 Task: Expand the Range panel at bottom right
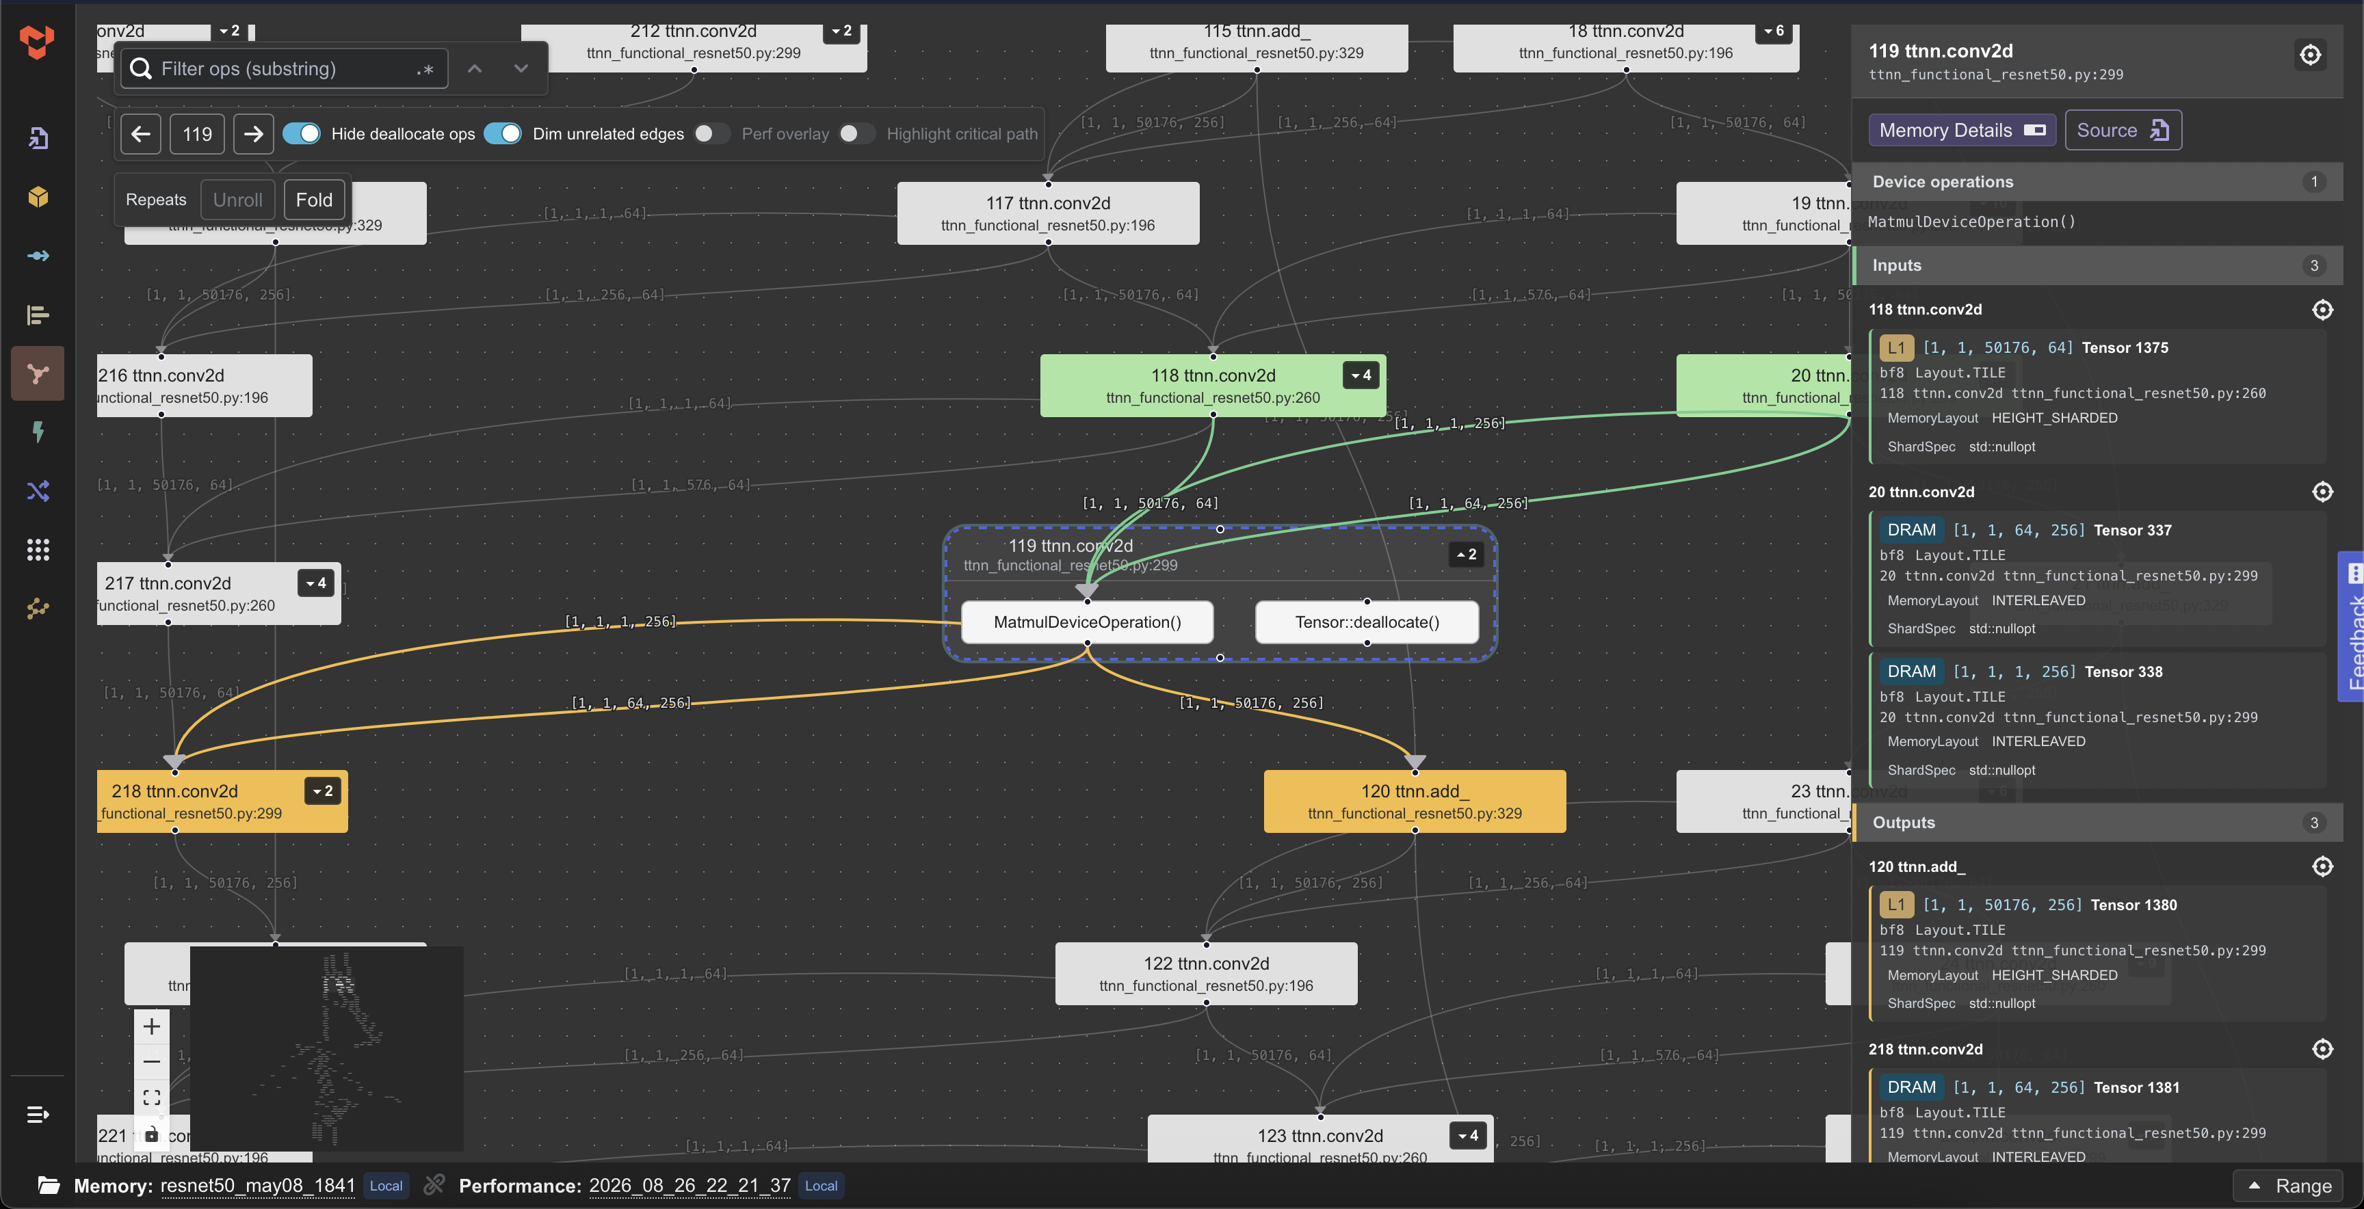tap(2289, 1186)
